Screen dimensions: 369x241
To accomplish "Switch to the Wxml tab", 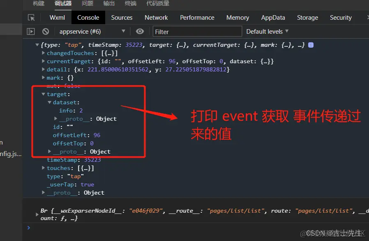I will pyautogui.click(x=57, y=18).
